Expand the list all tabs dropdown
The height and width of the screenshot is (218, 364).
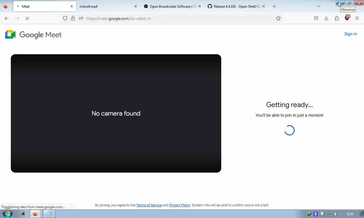click(318, 6)
